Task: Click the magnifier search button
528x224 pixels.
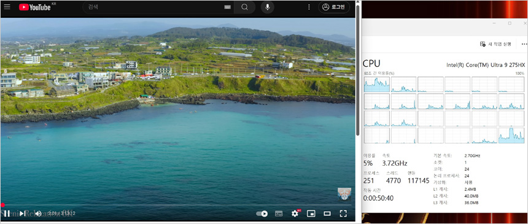Action: pyautogui.click(x=244, y=7)
